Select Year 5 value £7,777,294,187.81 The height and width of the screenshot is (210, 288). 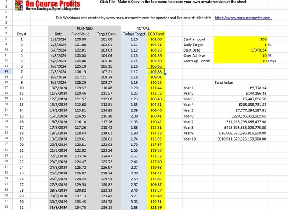point(240,110)
